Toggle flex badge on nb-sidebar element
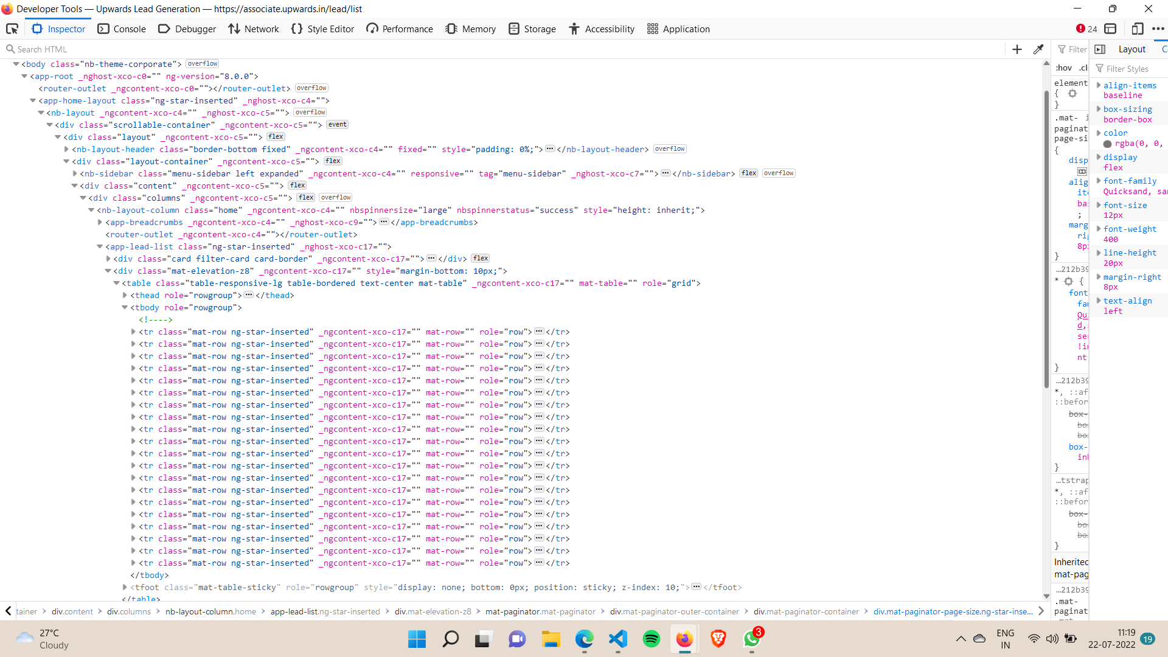The width and height of the screenshot is (1168, 657). (749, 173)
